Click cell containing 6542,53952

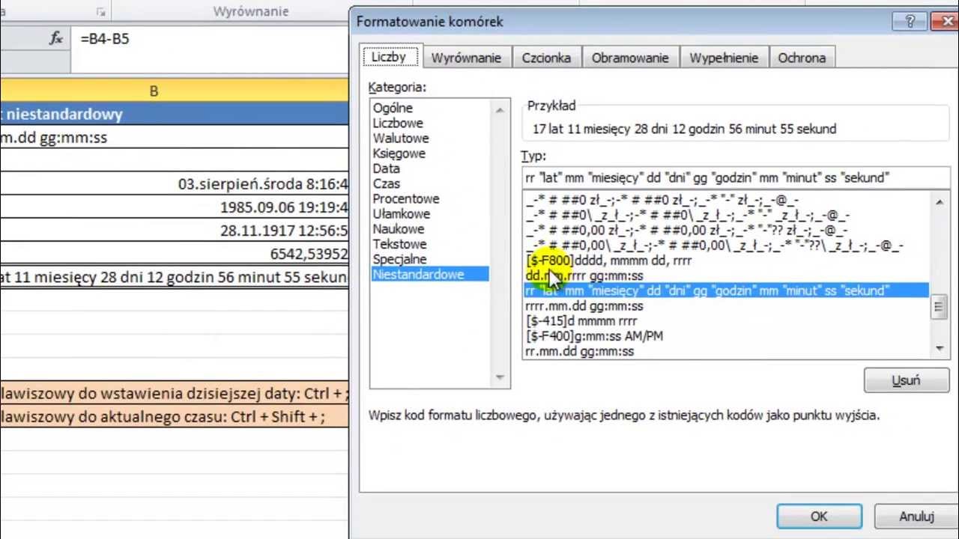pos(174,254)
